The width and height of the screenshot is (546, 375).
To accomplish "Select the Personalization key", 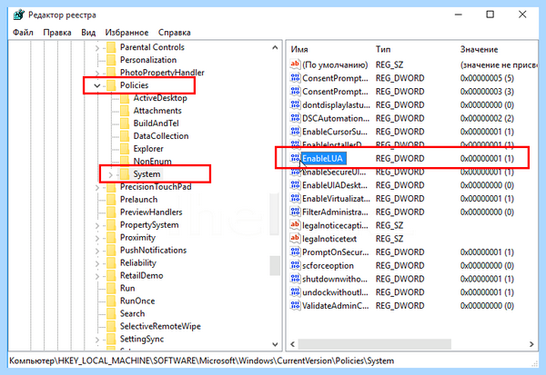I will click(x=148, y=60).
